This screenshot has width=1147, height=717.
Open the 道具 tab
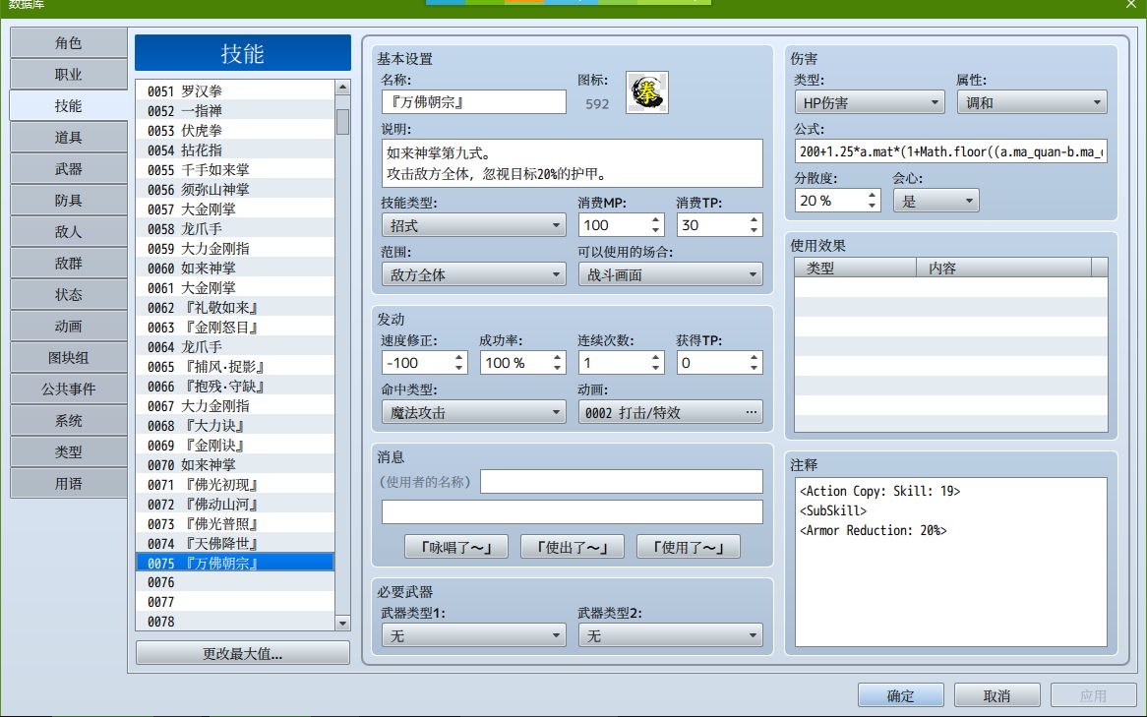68,138
